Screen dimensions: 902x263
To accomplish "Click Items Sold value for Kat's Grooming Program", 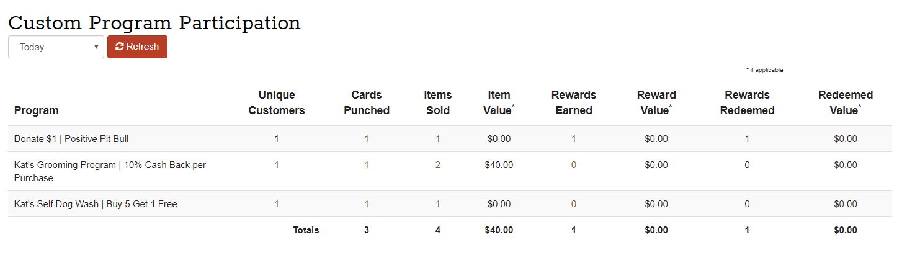I will [x=438, y=165].
